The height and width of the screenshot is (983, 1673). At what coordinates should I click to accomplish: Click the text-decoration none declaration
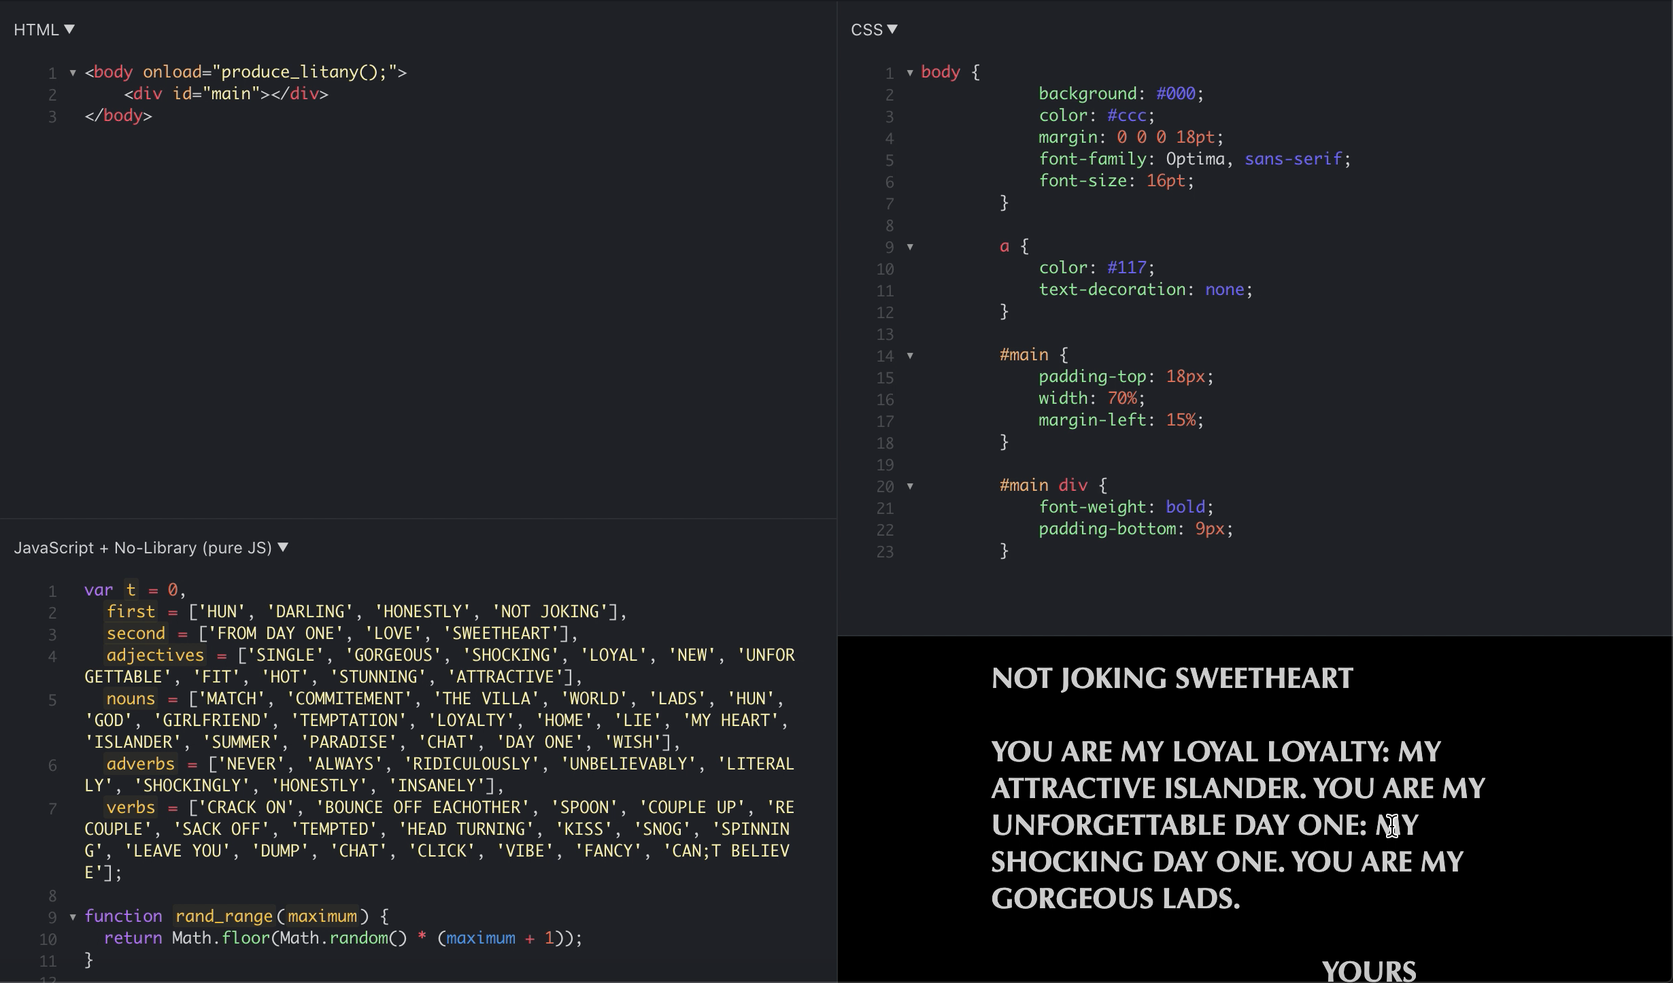1145,290
